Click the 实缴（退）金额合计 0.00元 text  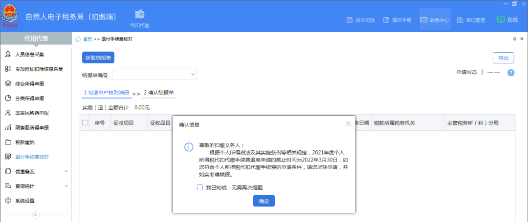click(116, 108)
